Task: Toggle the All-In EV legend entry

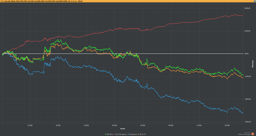Action: [142, 134]
